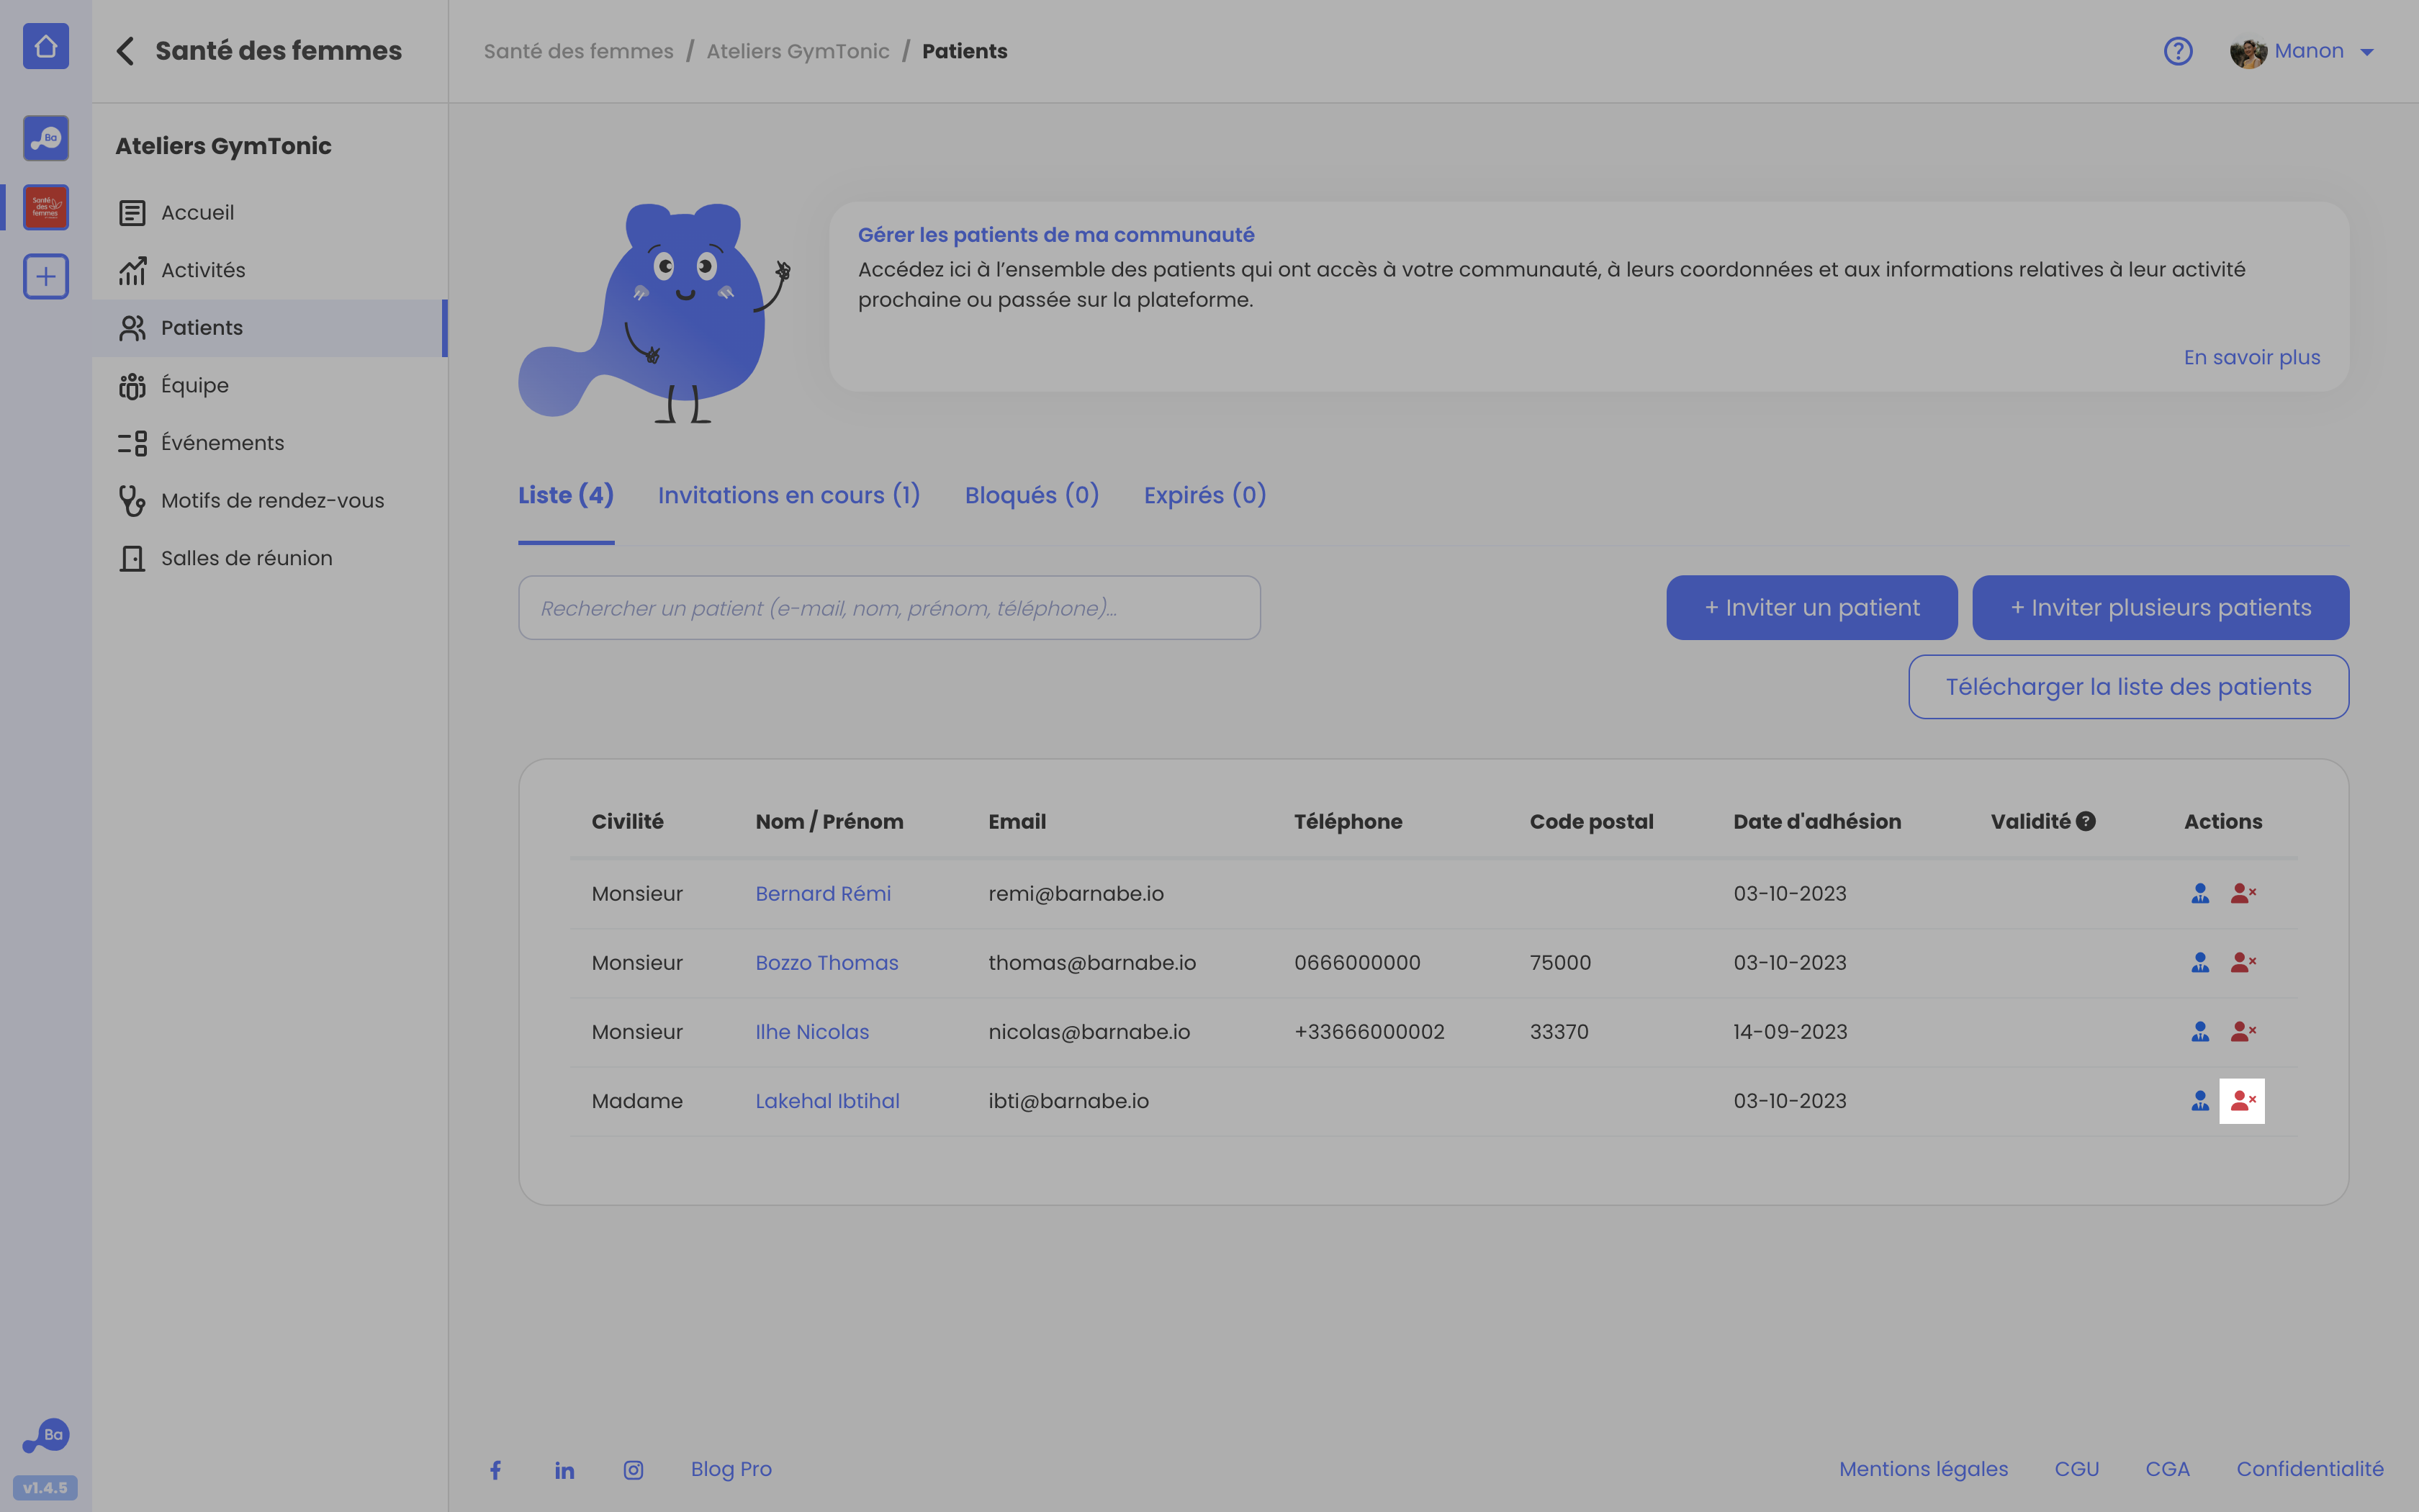Click the Validité info question icon
Image resolution: width=2419 pixels, height=1512 pixels.
pos(2085,821)
